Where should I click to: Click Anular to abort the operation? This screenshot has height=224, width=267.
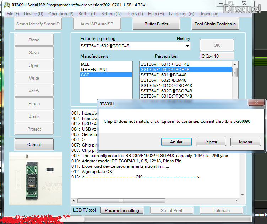176,142
